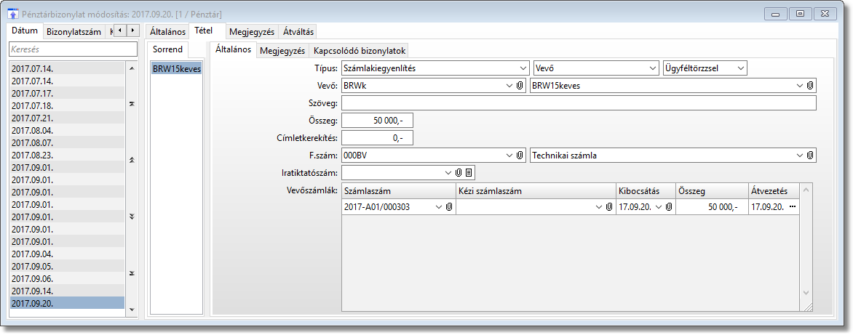Click the paperclip icon next to invoice 2017-A01/000303
This screenshot has height=335, width=853.
(x=449, y=207)
